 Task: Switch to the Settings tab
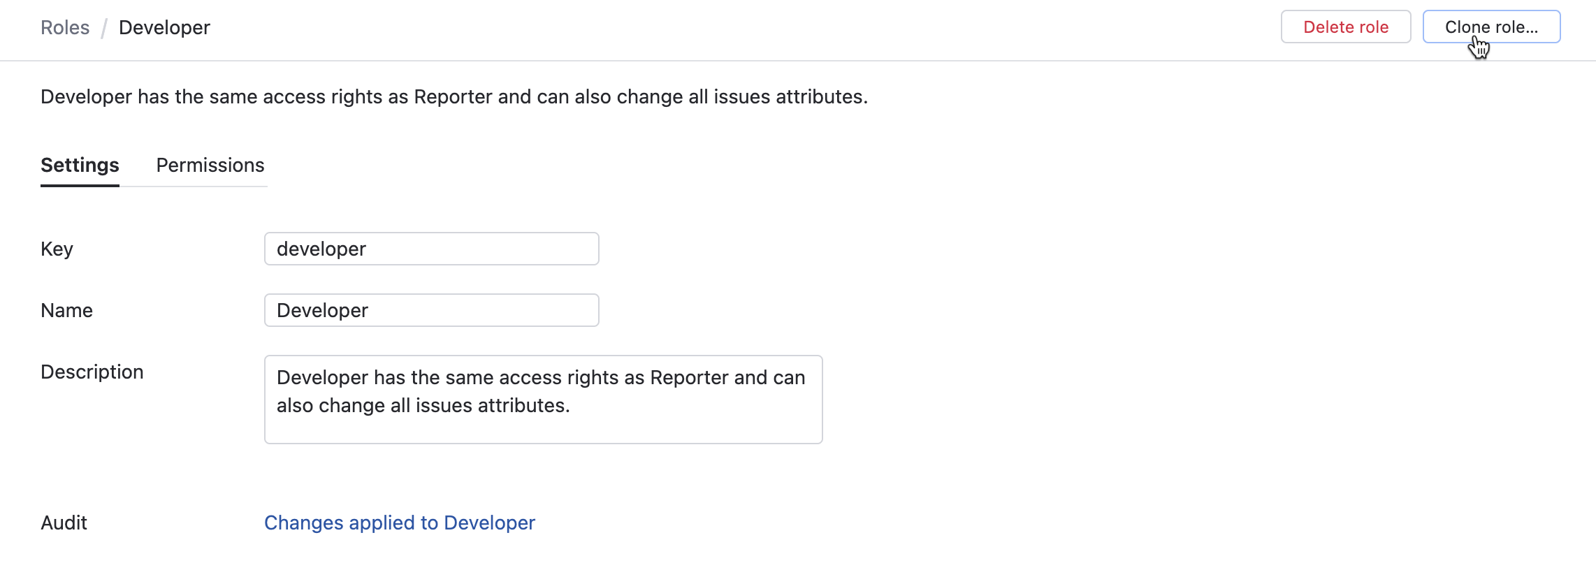tap(80, 165)
